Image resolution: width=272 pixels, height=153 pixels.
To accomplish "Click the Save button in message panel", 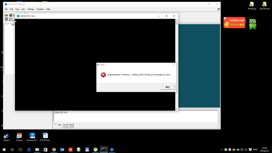I will [65, 125].
